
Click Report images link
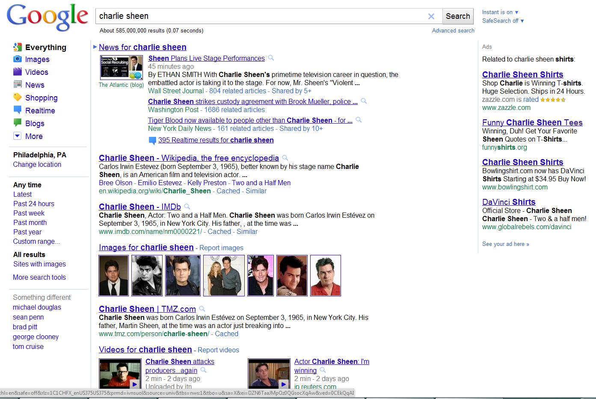tap(221, 248)
